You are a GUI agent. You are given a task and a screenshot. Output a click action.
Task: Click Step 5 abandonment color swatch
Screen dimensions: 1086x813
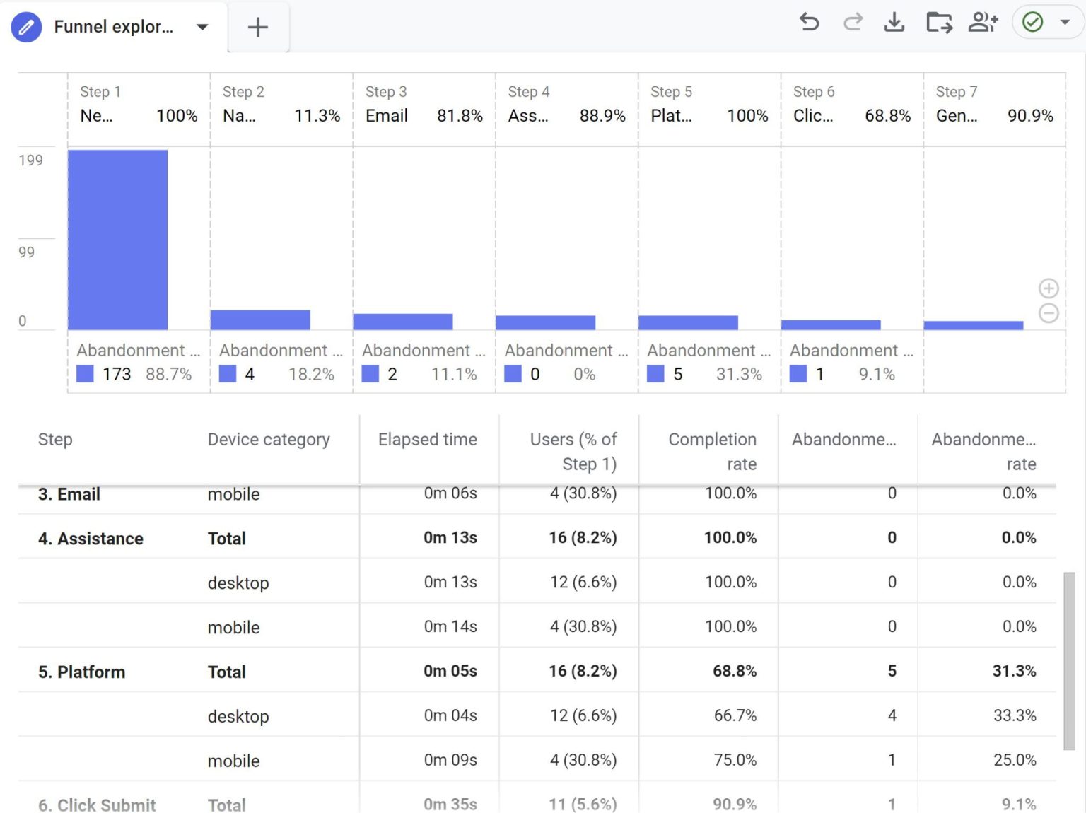(655, 374)
